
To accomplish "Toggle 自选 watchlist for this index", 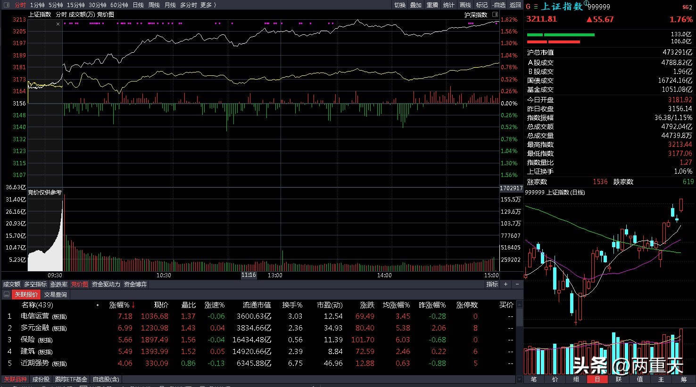I will tap(499, 5).
